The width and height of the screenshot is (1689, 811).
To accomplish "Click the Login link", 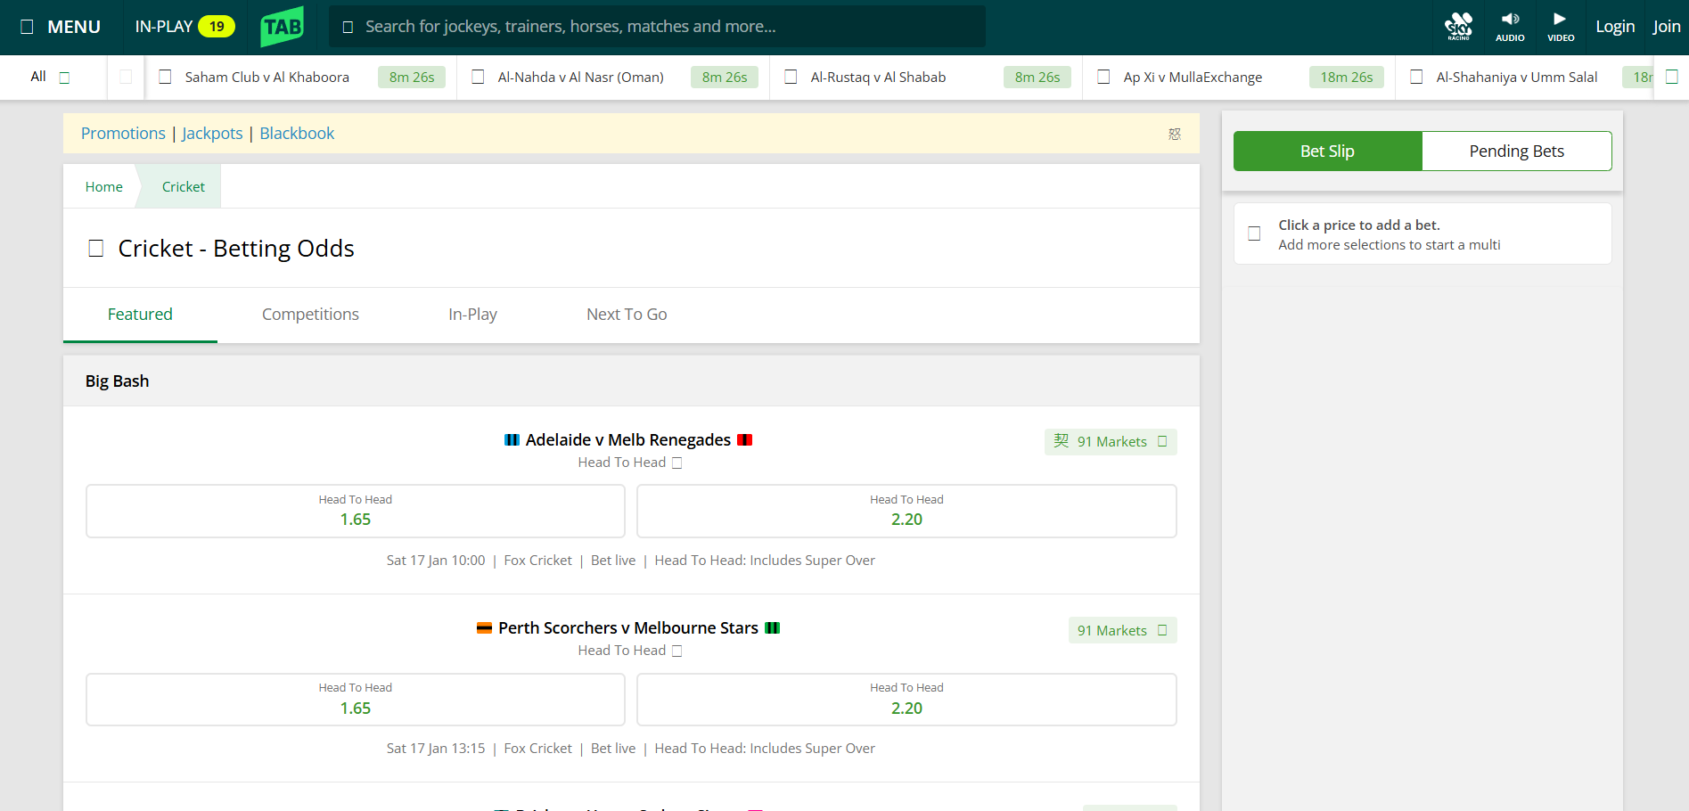I will point(1615,27).
